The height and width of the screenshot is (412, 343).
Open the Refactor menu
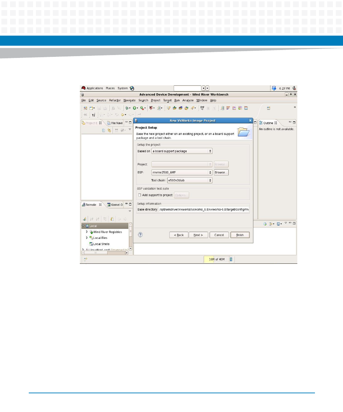[115, 100]
